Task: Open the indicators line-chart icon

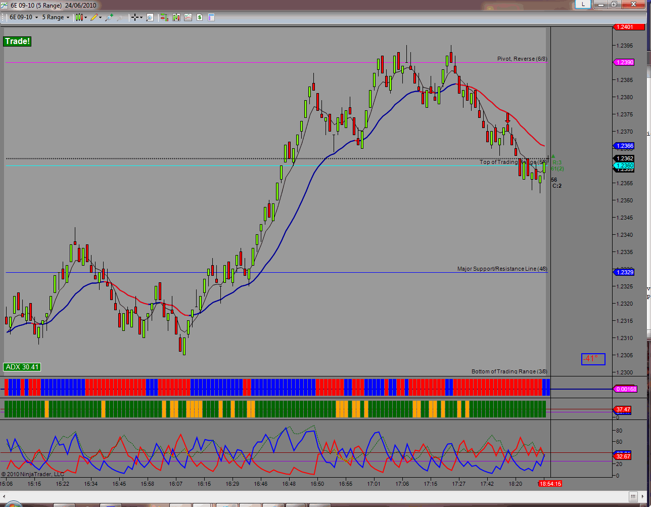Action: click(x=188, y=17)
